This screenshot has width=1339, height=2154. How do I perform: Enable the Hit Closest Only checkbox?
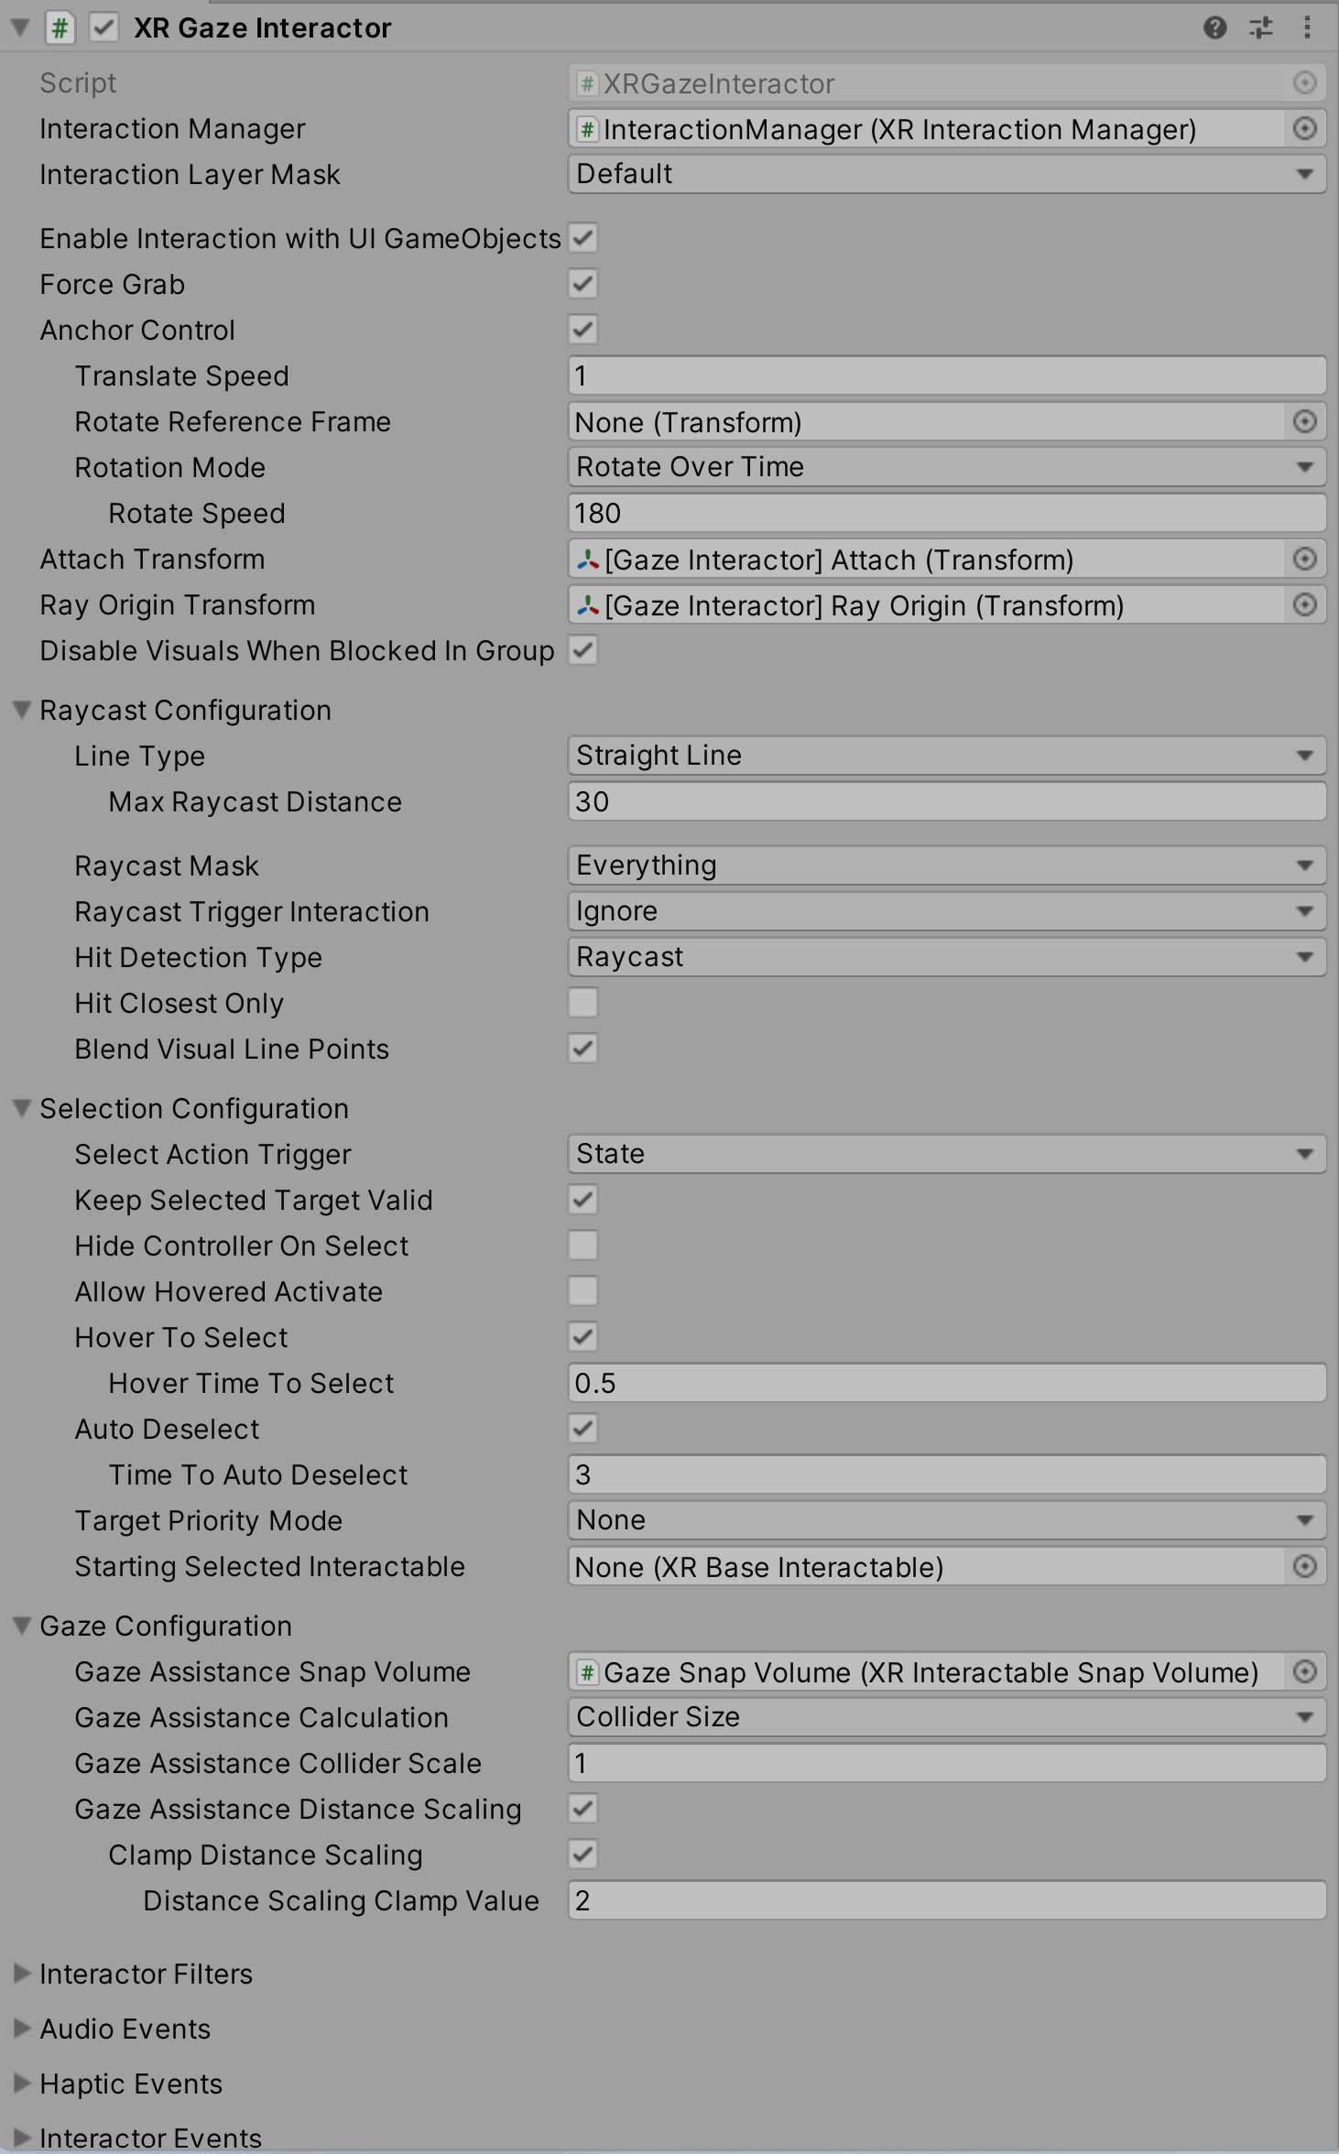pyautogui.click(x=583, y=1003)
